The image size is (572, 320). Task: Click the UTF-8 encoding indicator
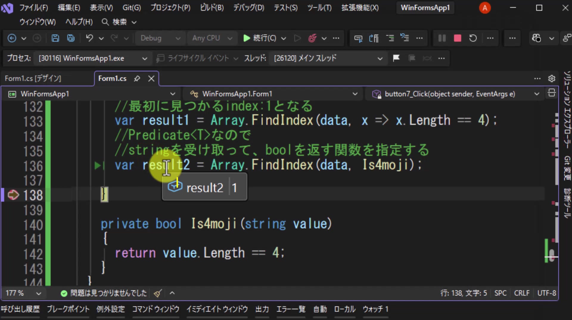pyautogui.click(x=546, y=293)
